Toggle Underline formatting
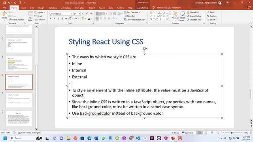The height and width of the screenshot is (142, 253). point(58,19)
